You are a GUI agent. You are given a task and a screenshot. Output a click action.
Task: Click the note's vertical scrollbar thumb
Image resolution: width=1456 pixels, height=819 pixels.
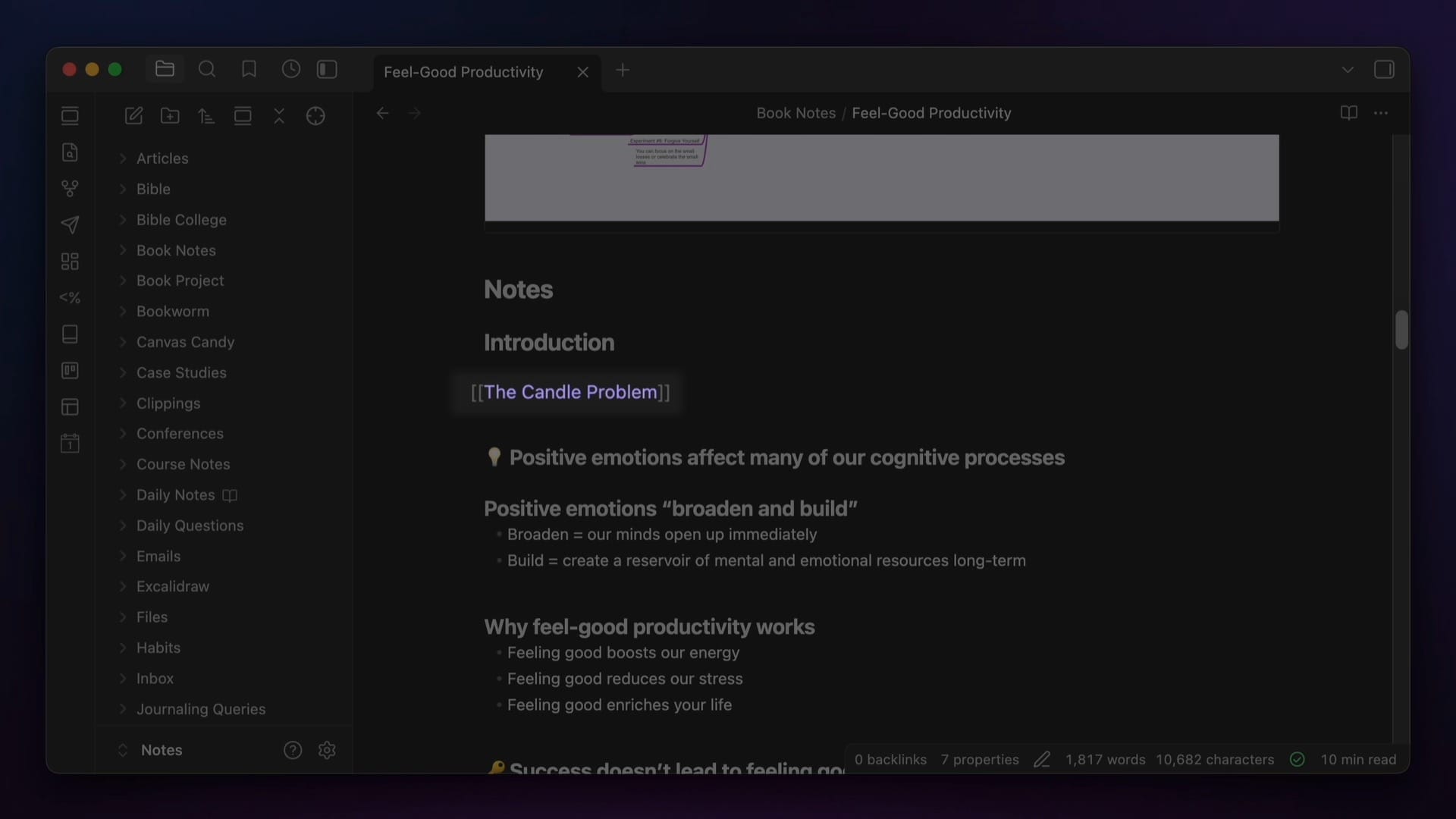[1401, 330]
